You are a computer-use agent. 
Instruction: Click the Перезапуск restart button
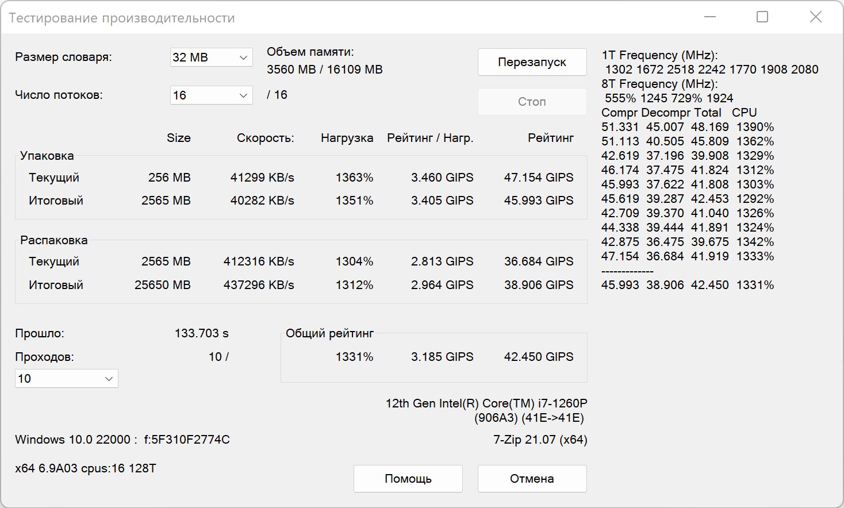click(x=532, y=62)
